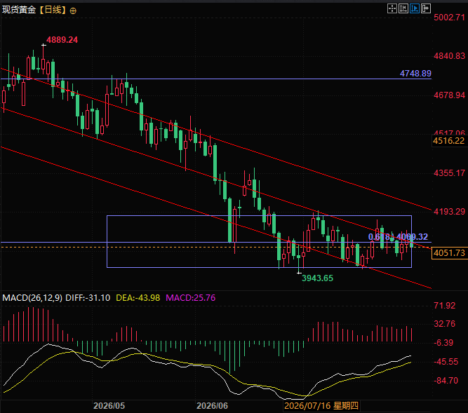468x413 pixels.
Task: Toggle the blue auto-scroll chart icon
Action: pyautogui.click(x=415, y=8)
